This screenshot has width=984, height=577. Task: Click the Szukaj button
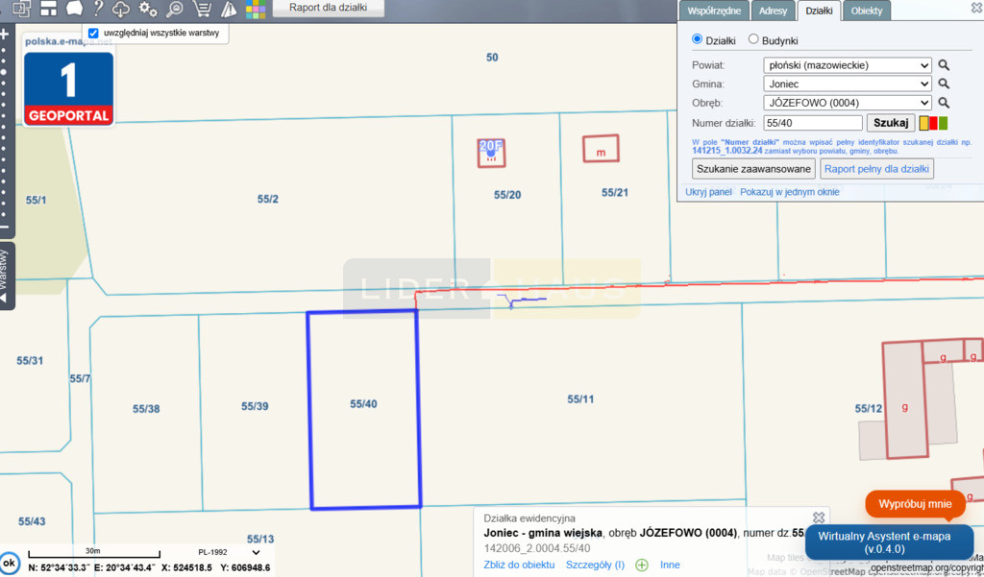point(891,122)
